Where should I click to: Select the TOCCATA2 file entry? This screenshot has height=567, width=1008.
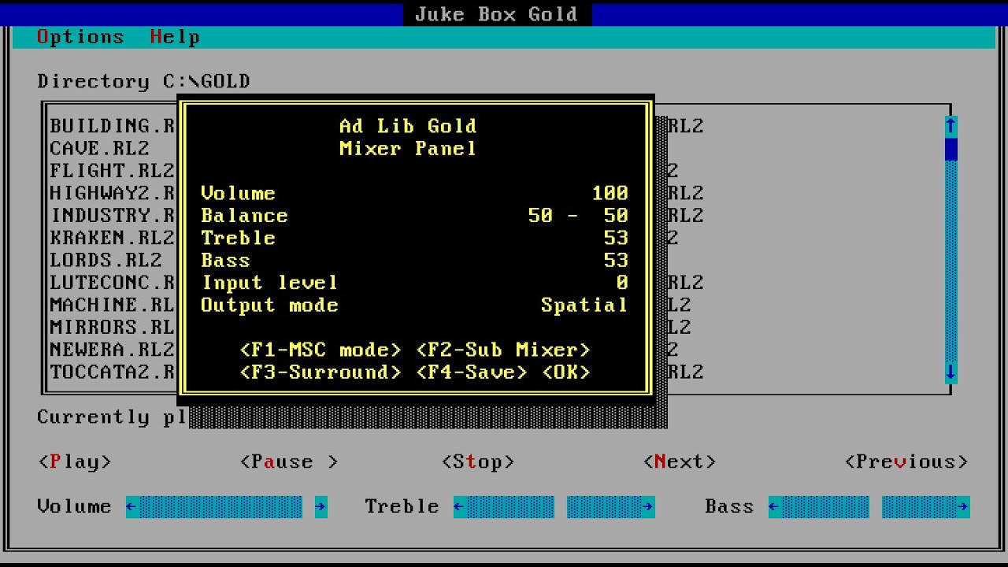pos(112,372)
